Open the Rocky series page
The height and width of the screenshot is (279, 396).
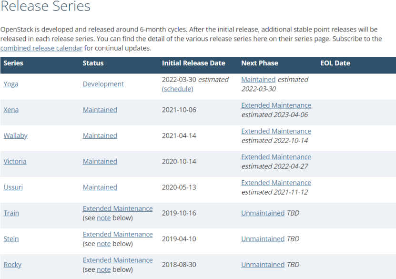point(12,265)
